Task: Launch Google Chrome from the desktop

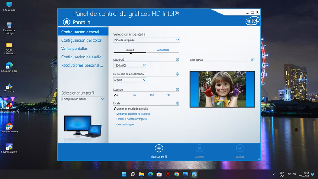Action: (x=9, y=128)
